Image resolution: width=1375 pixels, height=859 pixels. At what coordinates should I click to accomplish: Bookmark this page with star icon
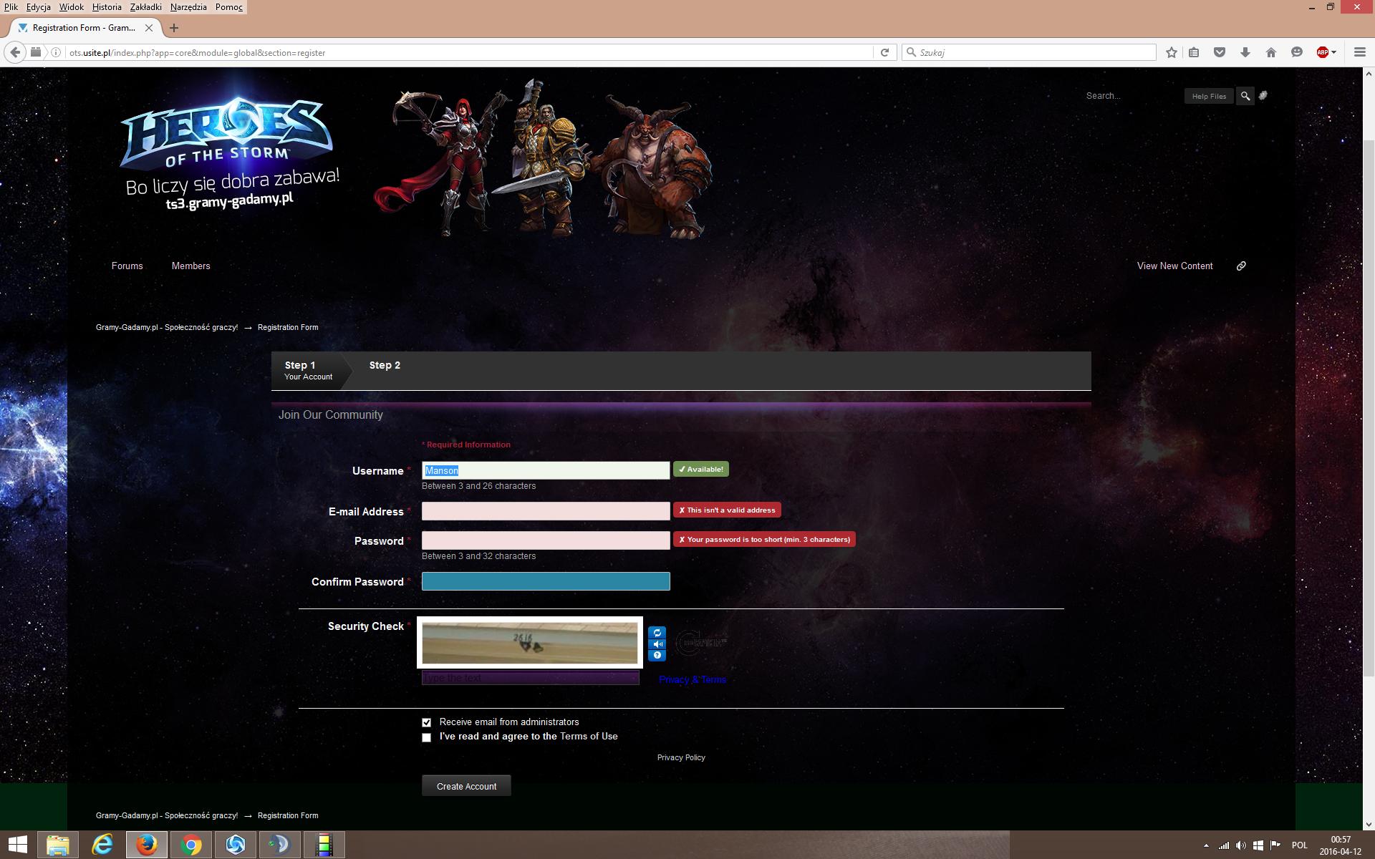pyautogui.click(x=1172, y=52)
